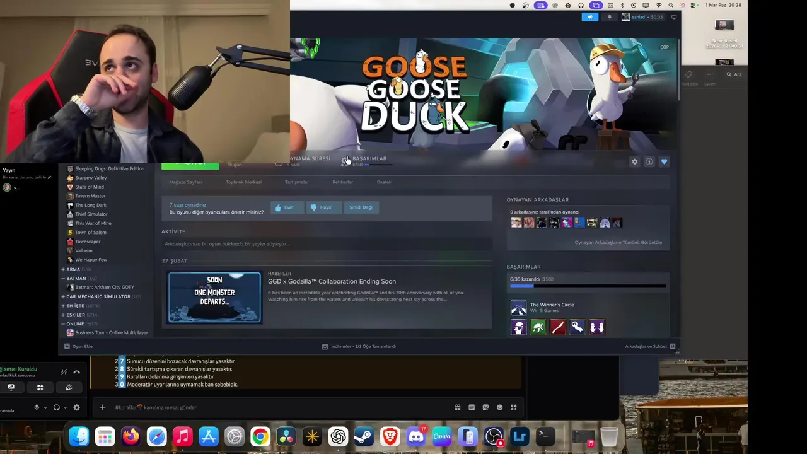This screenshot has width=807, height=454.
Task: Open BAŞARIMLAR achievements header stat
Action: (x=369, y=159)
